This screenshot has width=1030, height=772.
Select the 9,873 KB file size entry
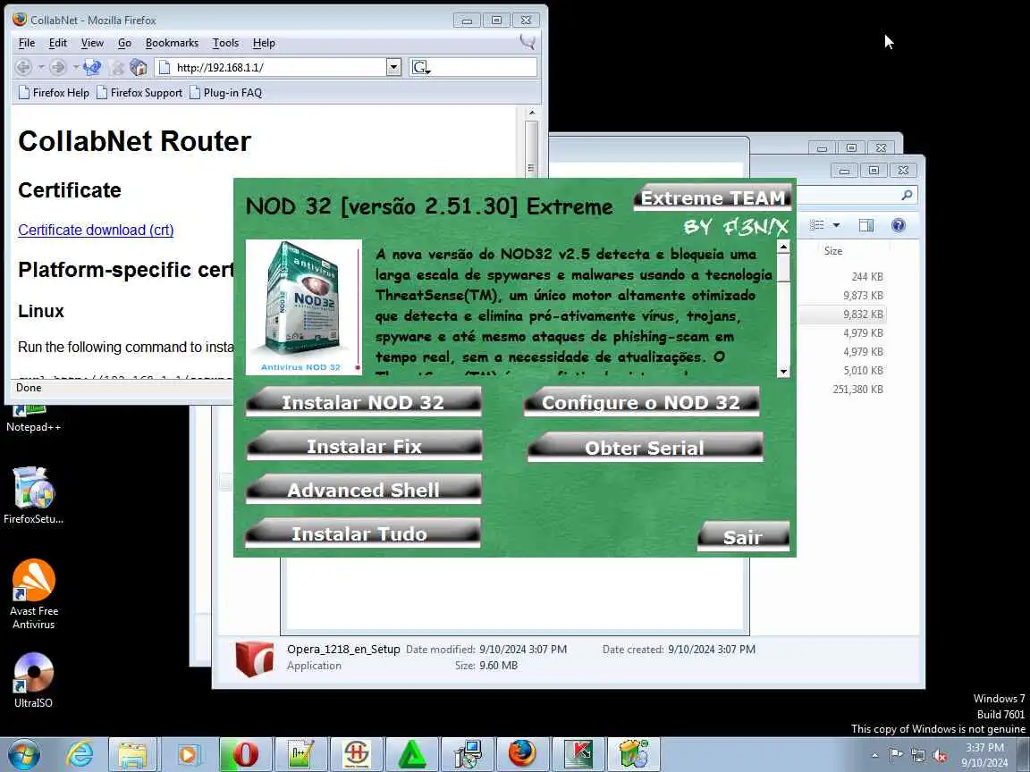863,296
